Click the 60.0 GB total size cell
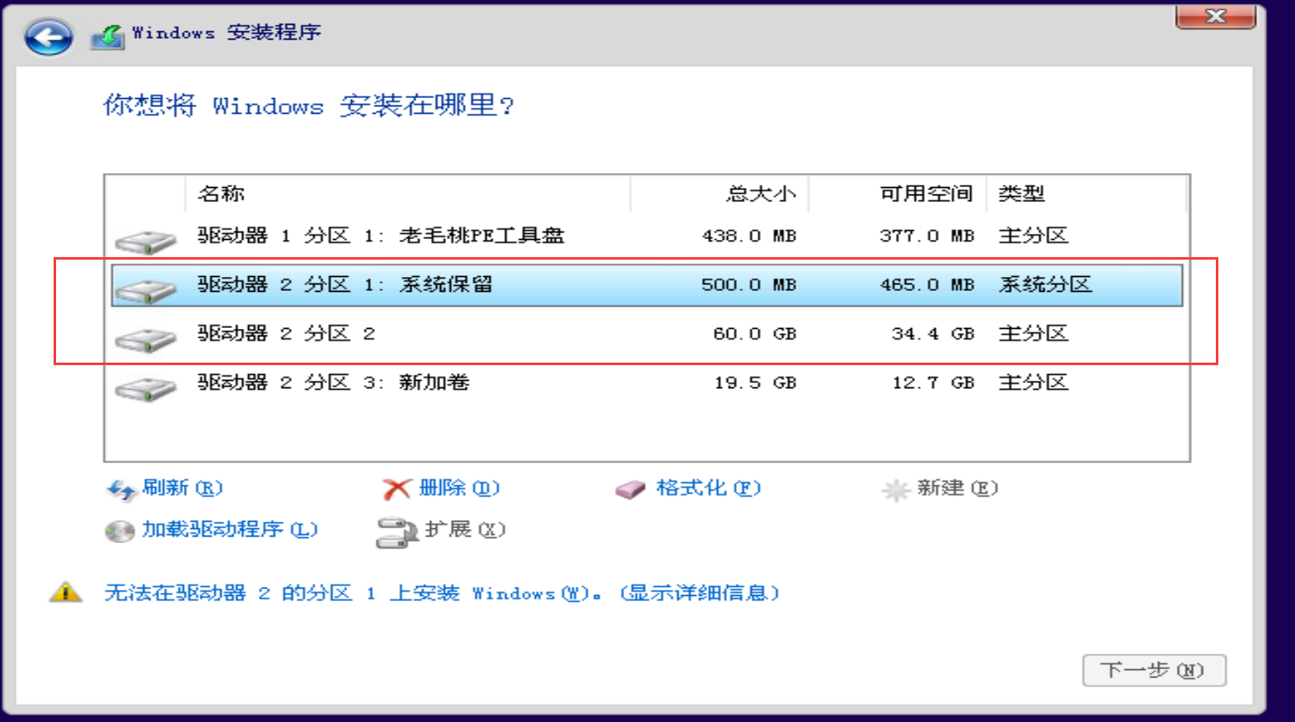 (755, 334)
